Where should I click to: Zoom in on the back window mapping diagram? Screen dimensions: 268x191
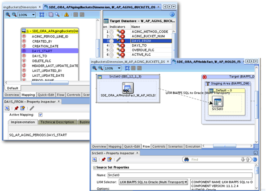tap(8, 15)
